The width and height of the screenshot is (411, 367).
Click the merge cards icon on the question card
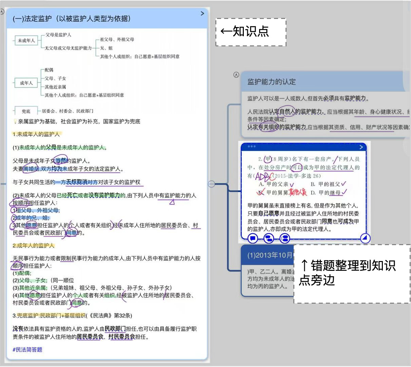285,238
